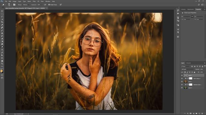The height and width of the screenshot is (115, 206).
Task: Select the Brush tool
Action: coord(2,30)
